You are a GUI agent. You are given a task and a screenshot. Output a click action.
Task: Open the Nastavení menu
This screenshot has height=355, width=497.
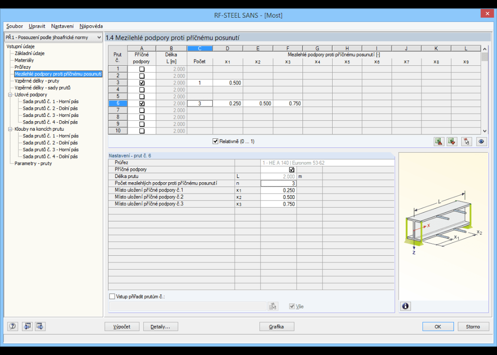62,26
